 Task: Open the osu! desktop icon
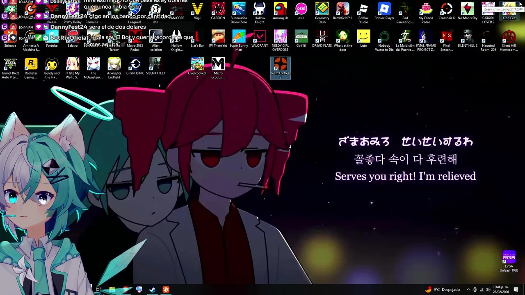tap(301, 11)
